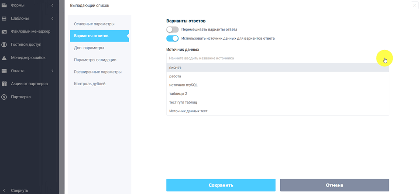Disable Использовать источник данных toggle
This screenshot has height=194, width=419.
(172, 38)
